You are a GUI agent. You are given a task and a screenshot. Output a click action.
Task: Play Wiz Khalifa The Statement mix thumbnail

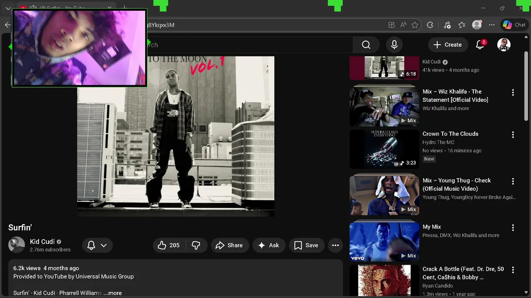384,107
